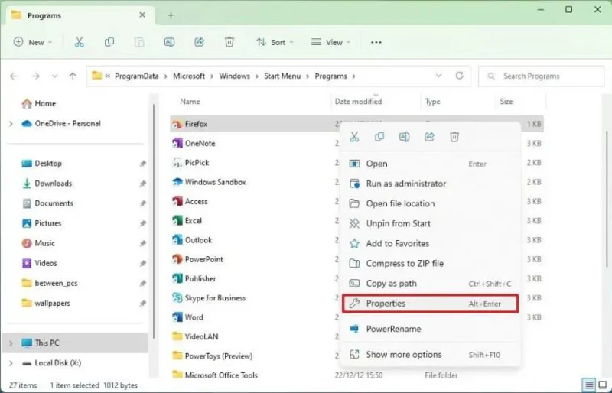This screenshot has height=393, width=612.
Task: Switch to details view icon in status bar
Action: 589,385
